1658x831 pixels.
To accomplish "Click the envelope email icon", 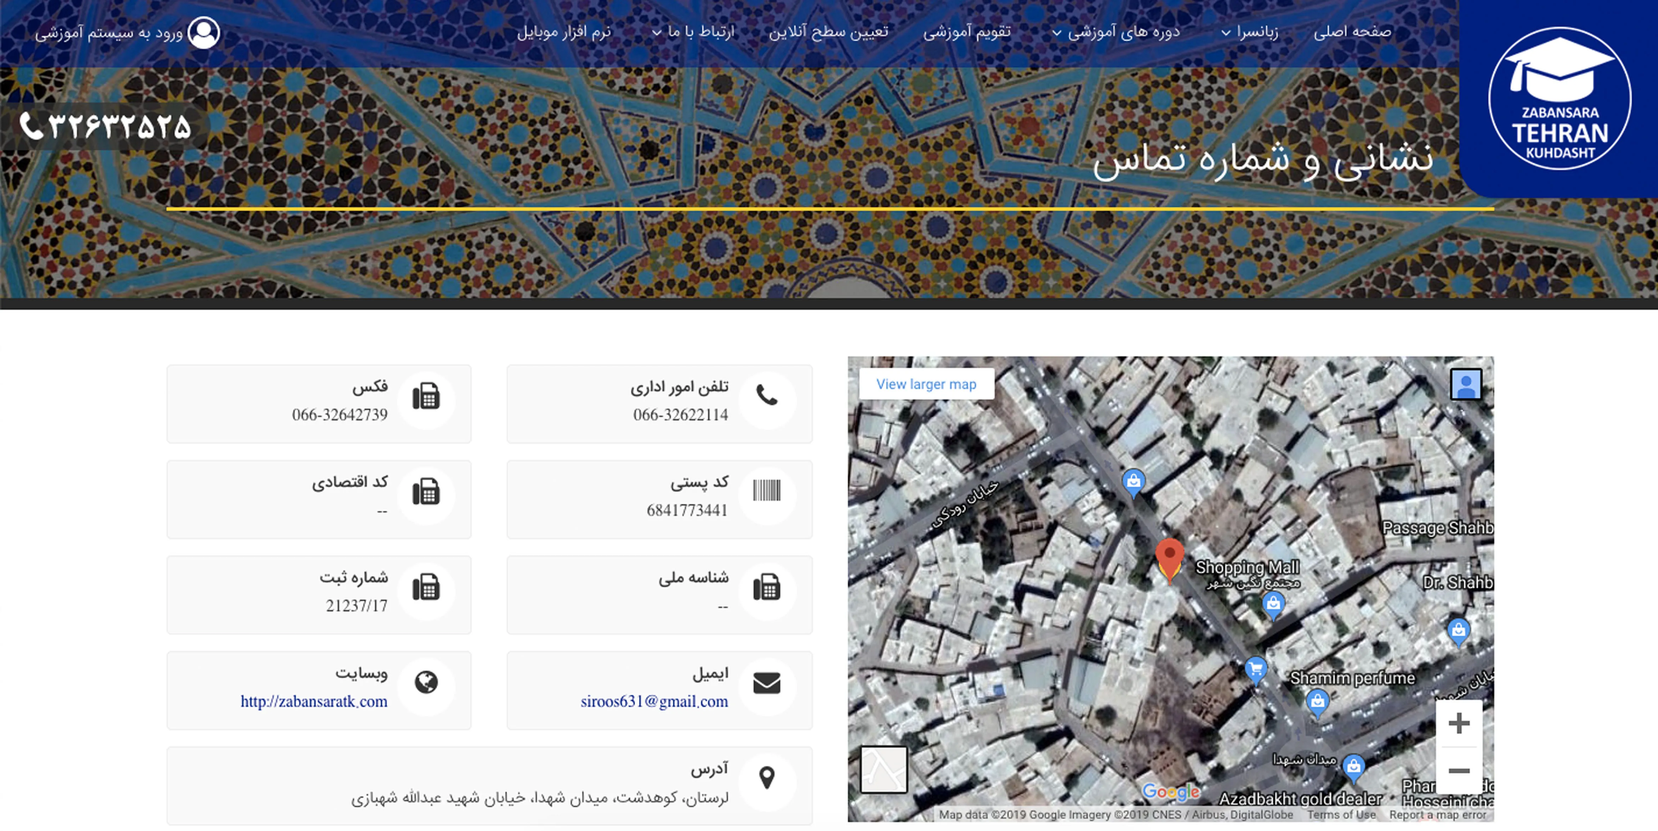I will coord(766,682).
